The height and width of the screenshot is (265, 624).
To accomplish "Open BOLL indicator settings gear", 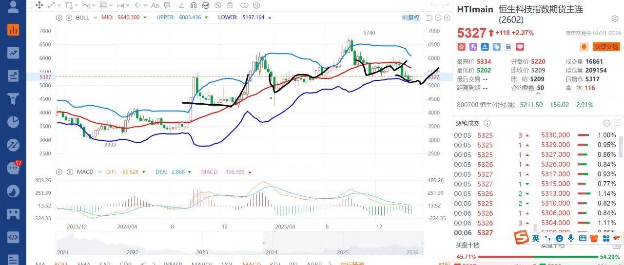I will [x=59, y=18].
